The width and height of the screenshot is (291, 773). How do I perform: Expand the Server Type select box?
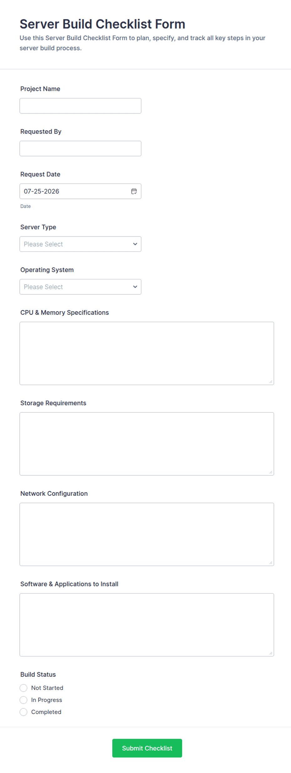coord(80,244)
